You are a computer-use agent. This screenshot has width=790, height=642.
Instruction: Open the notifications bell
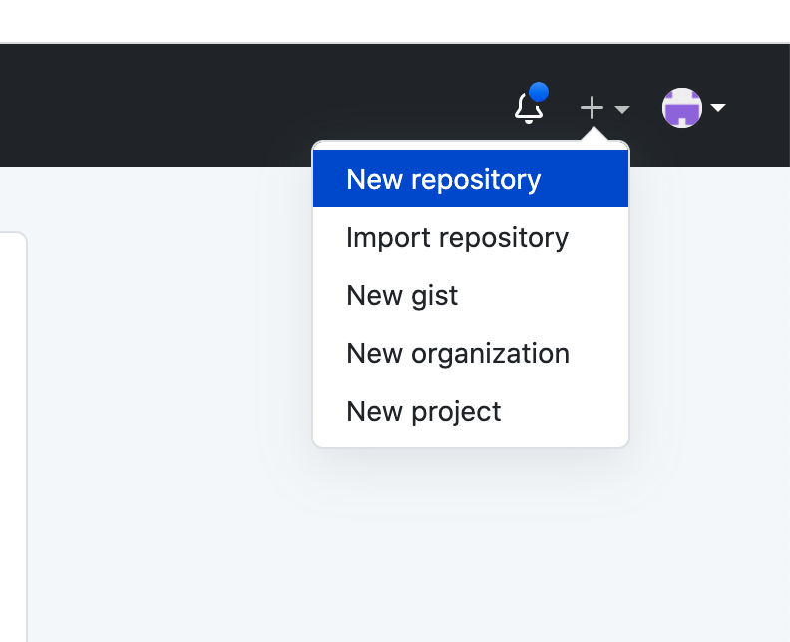[x=528, y=109]
